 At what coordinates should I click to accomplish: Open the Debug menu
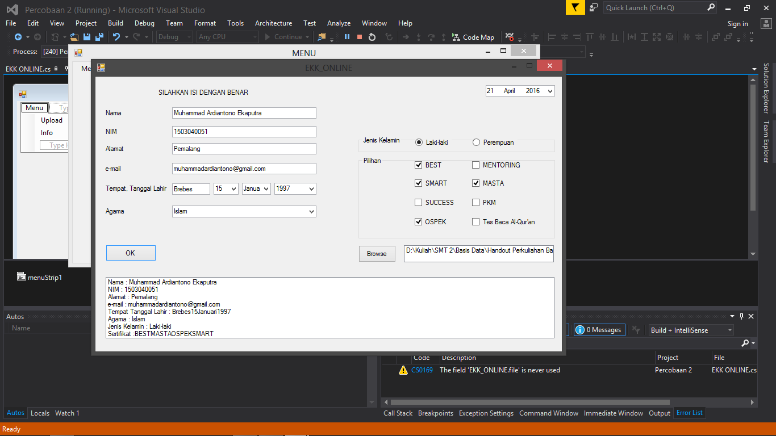(144, 23)
